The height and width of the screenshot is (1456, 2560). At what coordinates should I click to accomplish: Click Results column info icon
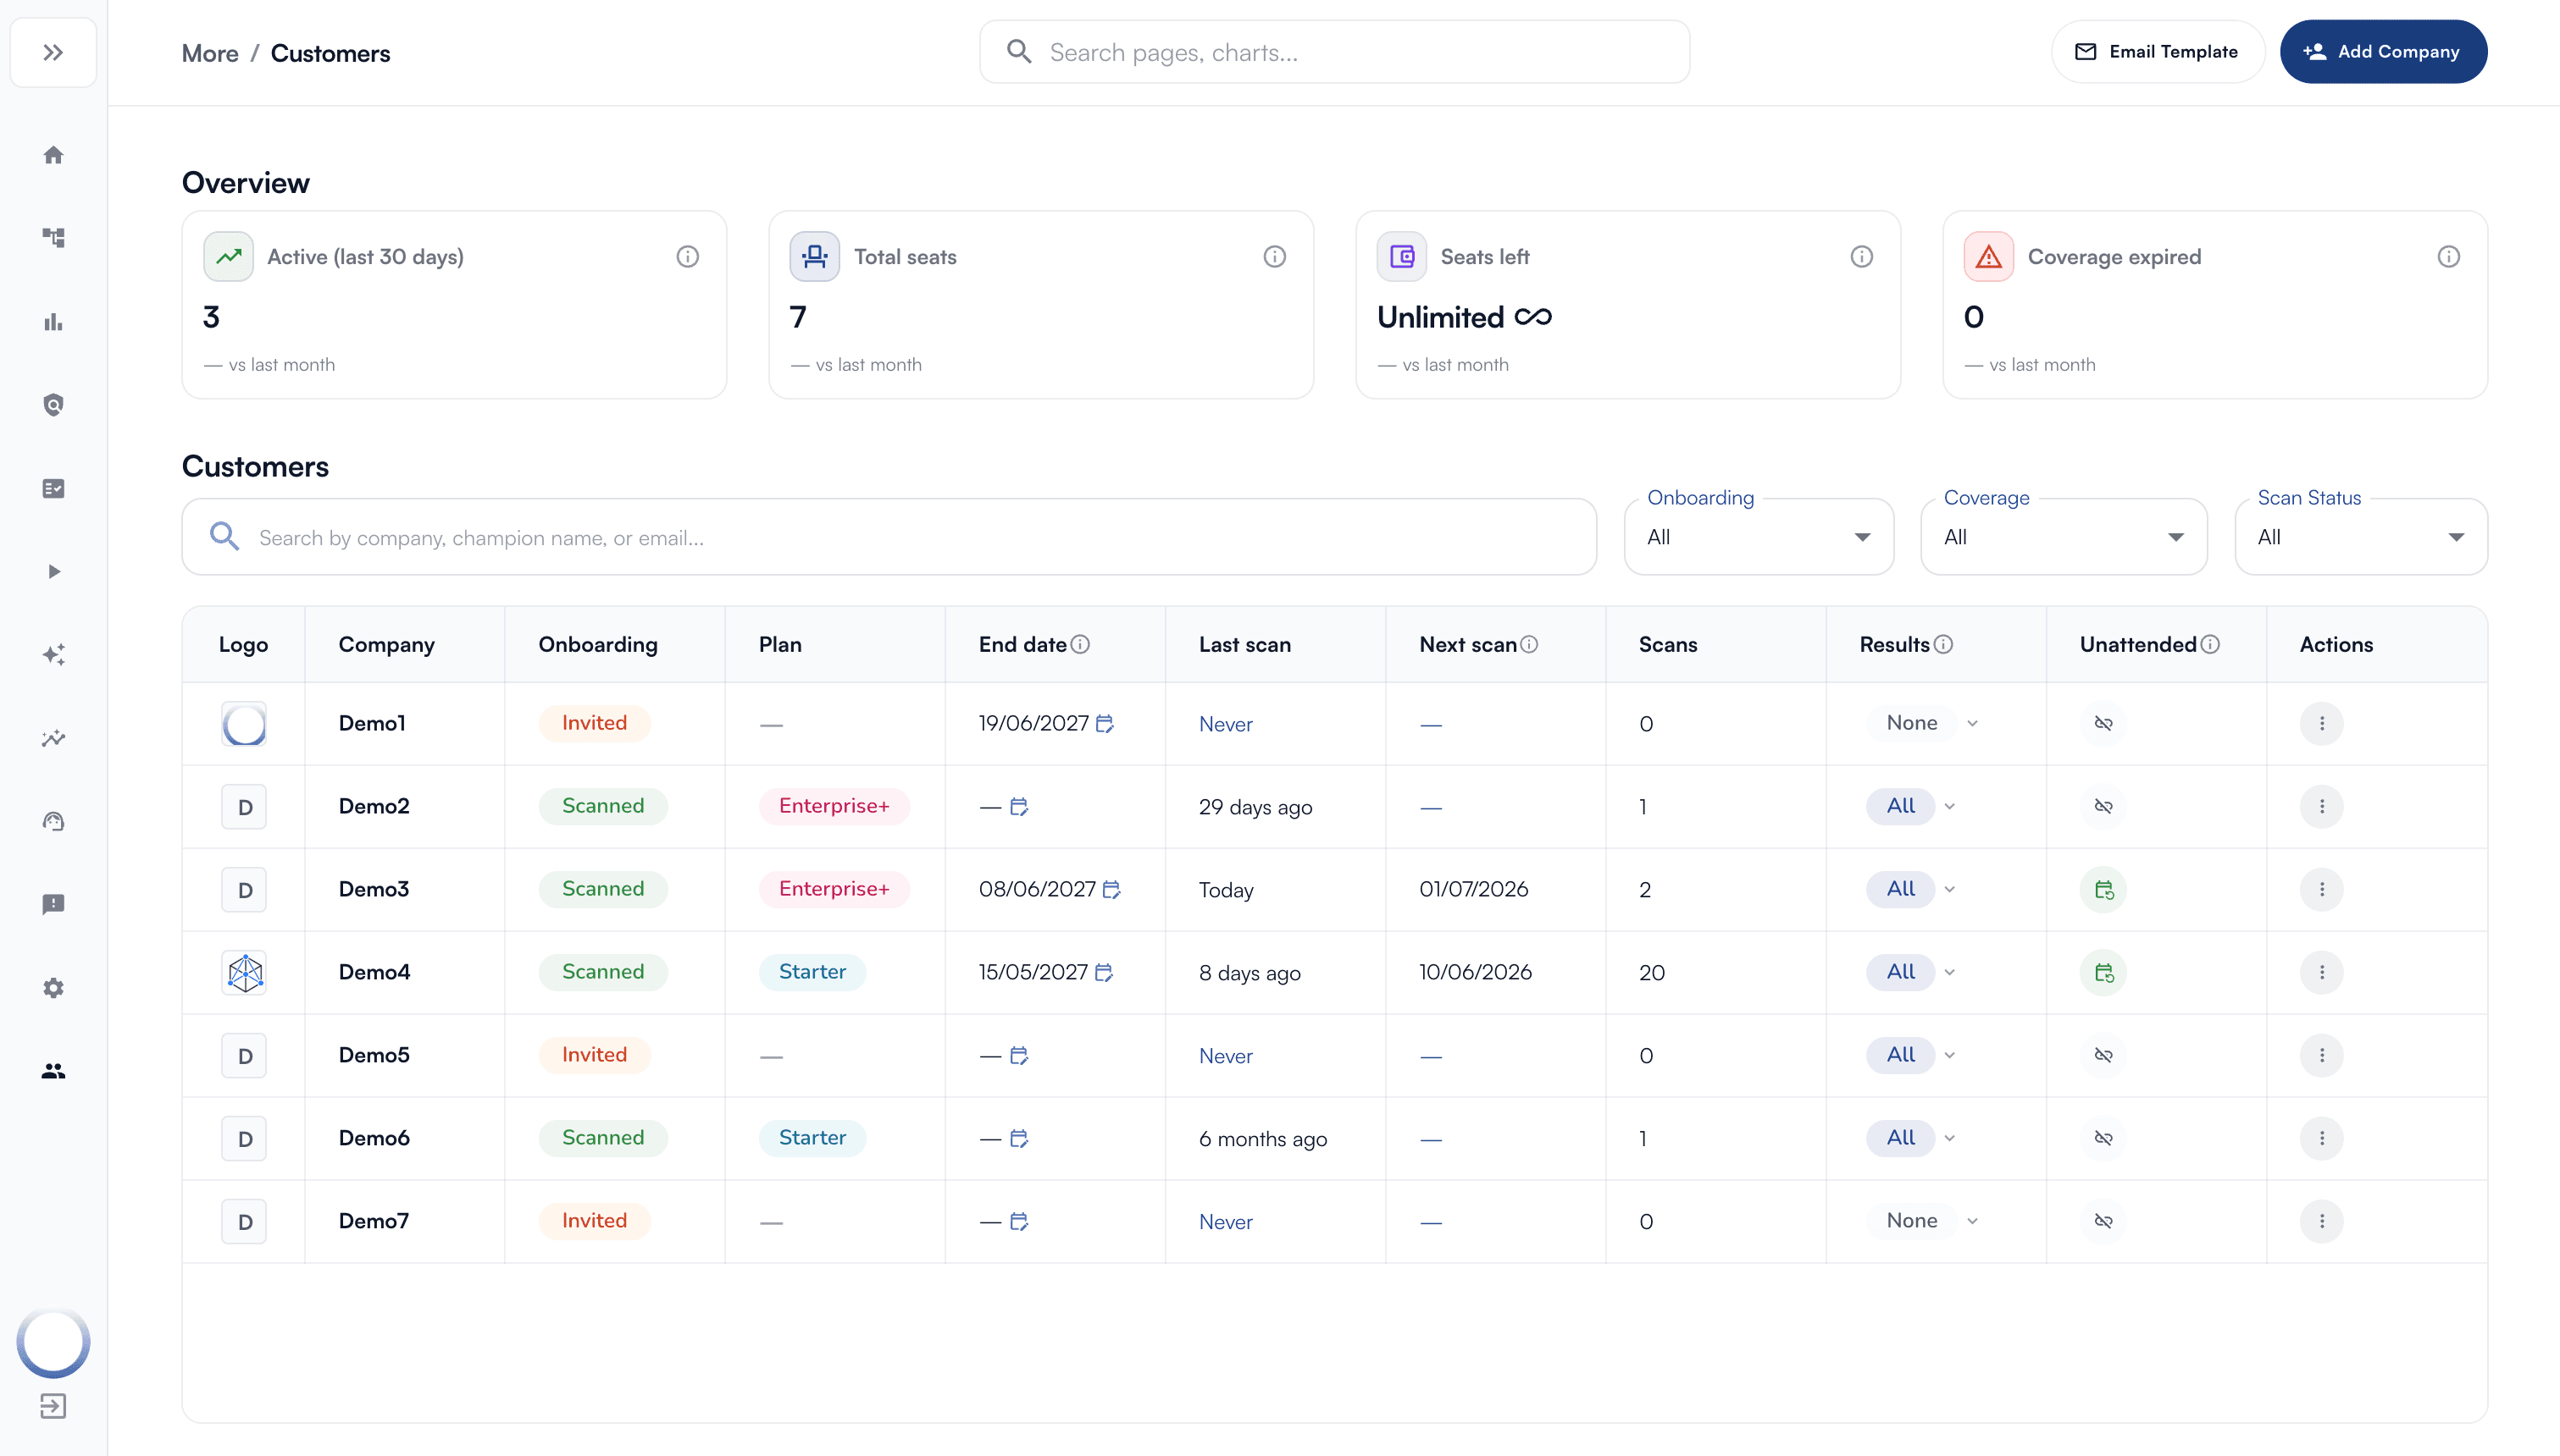tap(1944, 645)
